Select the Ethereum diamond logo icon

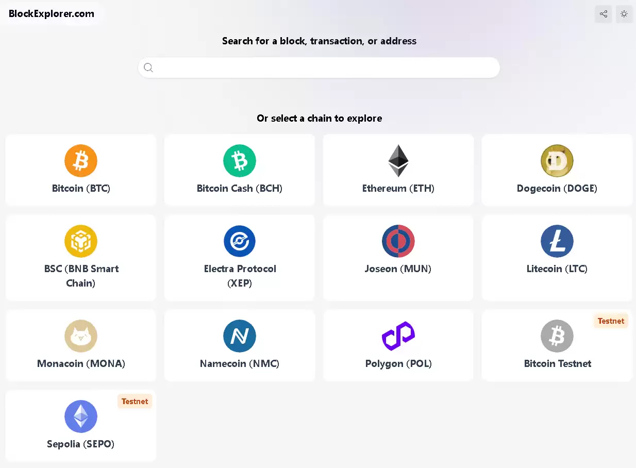click(398, 161)
